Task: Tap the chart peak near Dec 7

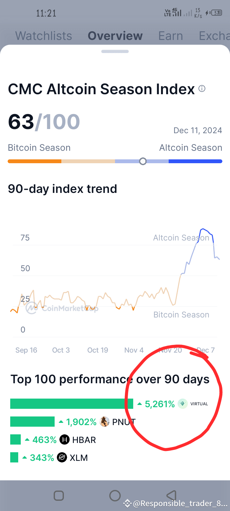Action: pos(202,229)
